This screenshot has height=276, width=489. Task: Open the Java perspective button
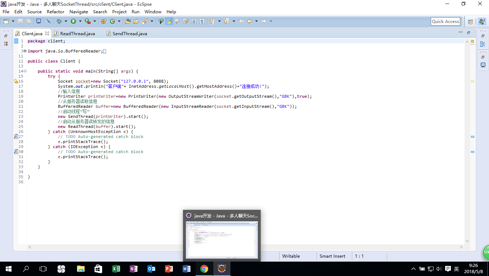481,22
